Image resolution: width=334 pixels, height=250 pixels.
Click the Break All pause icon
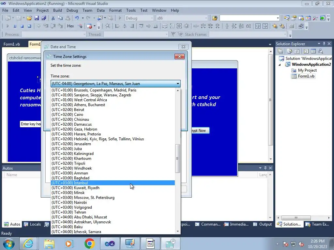15,26
